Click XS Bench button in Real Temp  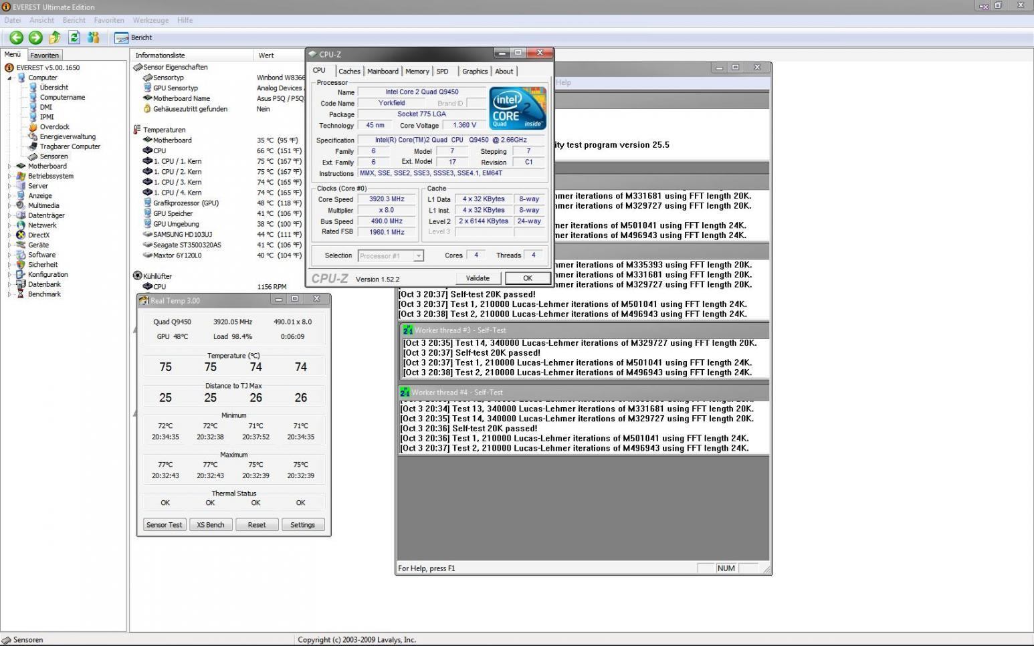(210, 525)
